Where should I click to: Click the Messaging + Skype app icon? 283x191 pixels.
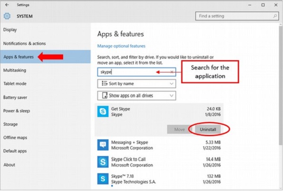tap(102, 145)
